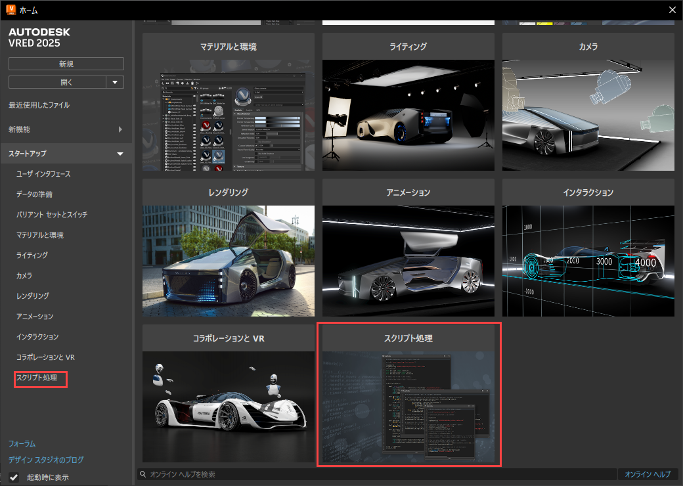This screenshot has width=683, height=486.
Task: Open the フォーラム link
Action: point(22,444)
